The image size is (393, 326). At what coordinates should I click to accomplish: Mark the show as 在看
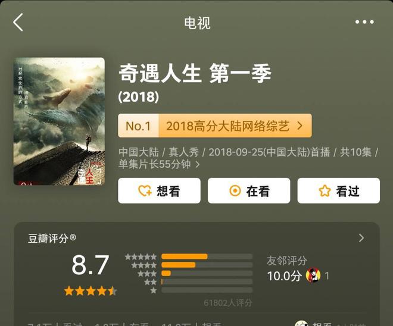249,191
